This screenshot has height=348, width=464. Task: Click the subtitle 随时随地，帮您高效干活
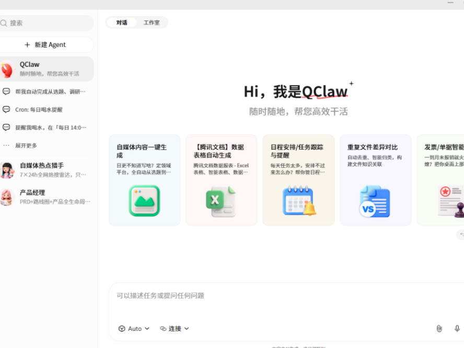coord(298,112)
